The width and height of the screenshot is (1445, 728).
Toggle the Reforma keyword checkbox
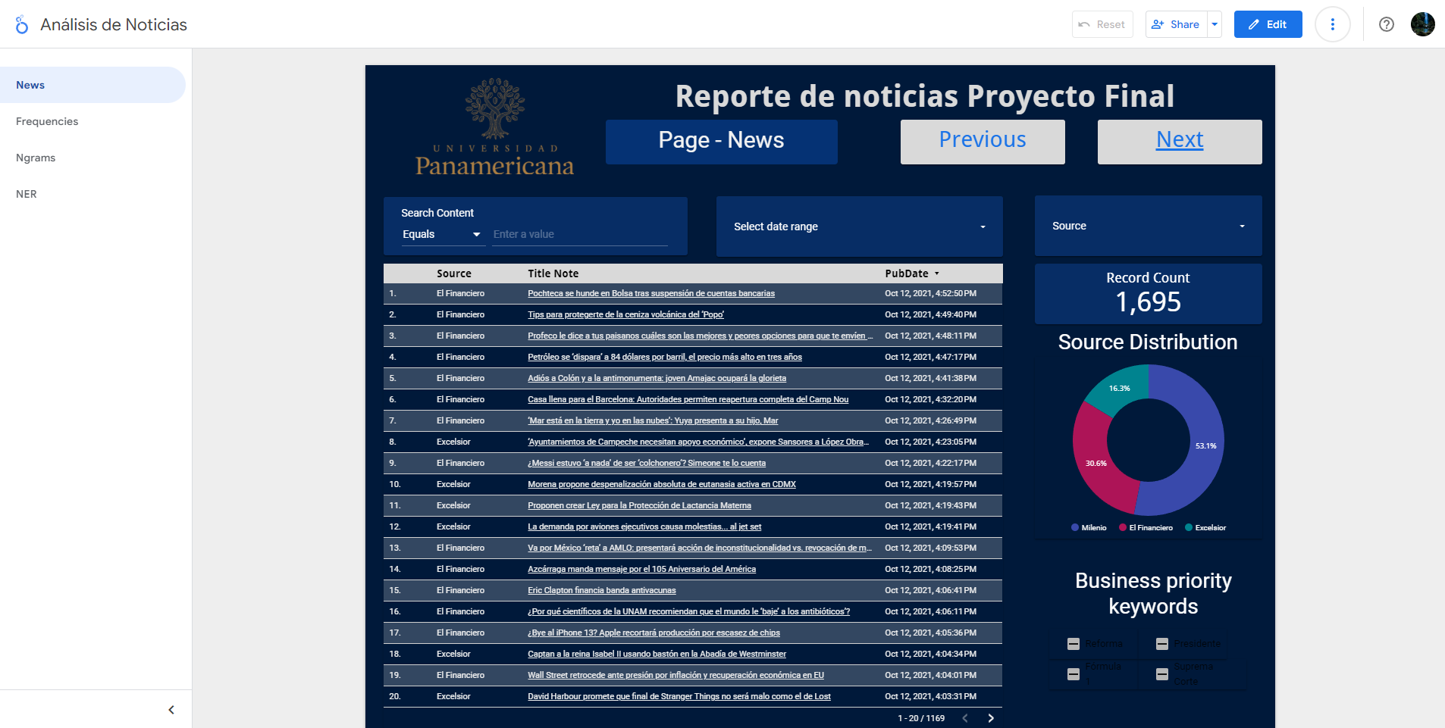(x=1074, y=644)
